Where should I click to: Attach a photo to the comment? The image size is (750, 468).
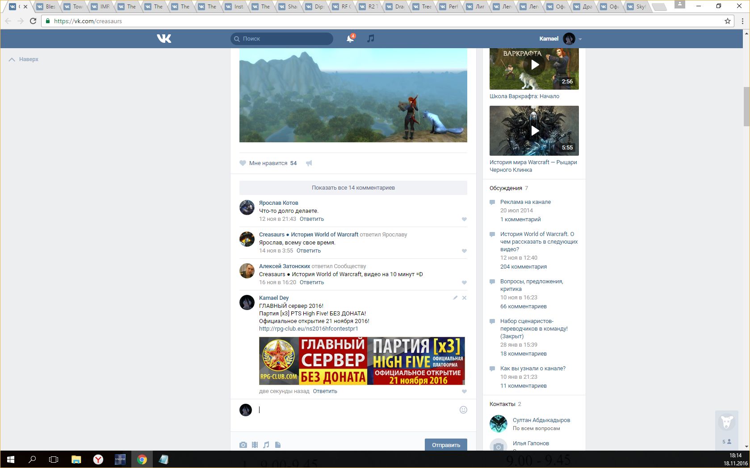[x=243, y=445]
